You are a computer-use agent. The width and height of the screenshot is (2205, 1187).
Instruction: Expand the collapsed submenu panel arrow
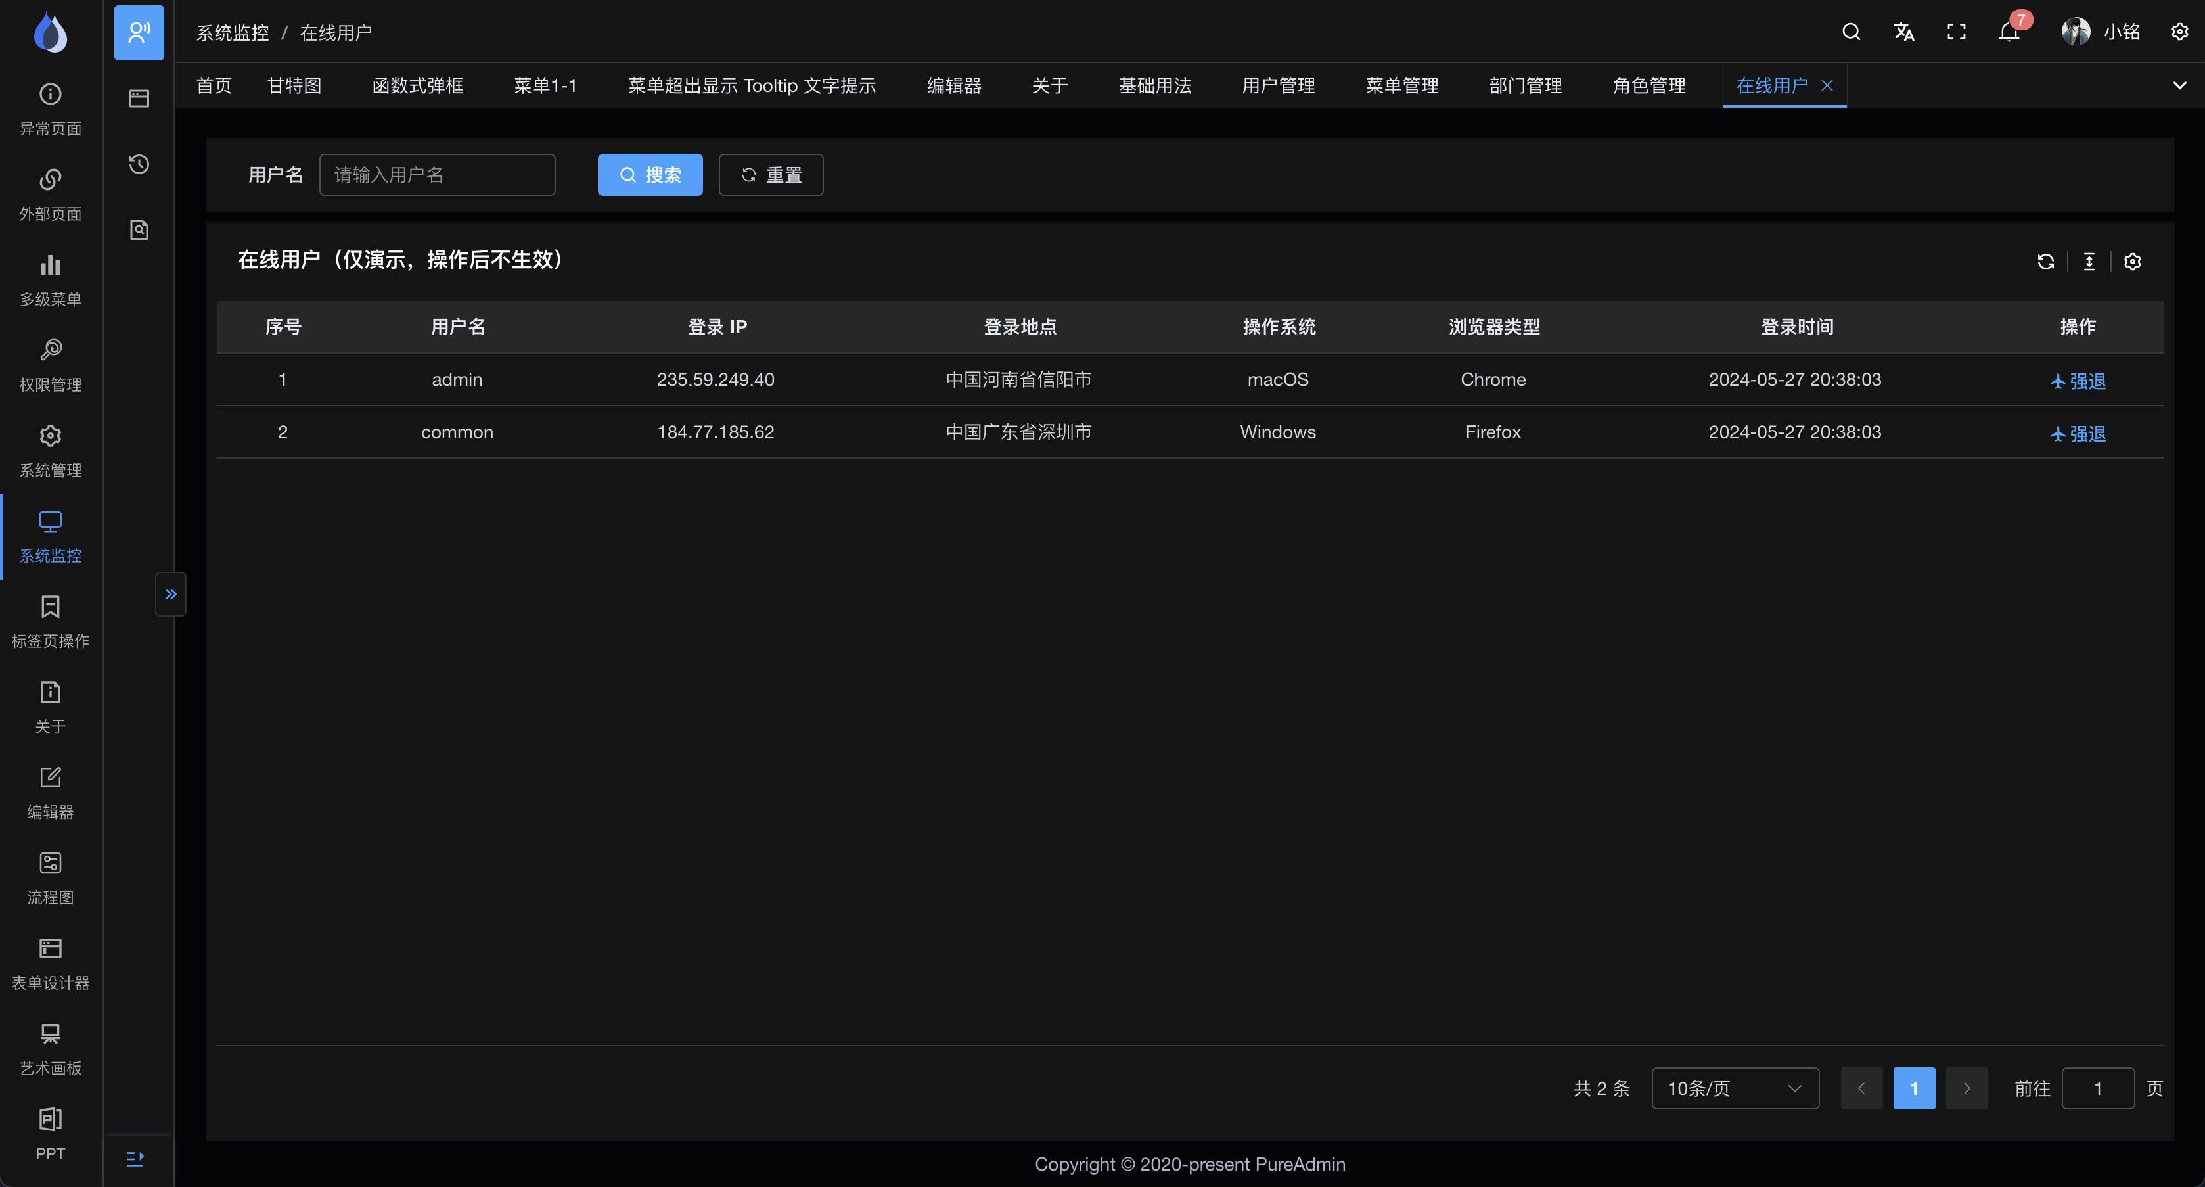(170, 593)
